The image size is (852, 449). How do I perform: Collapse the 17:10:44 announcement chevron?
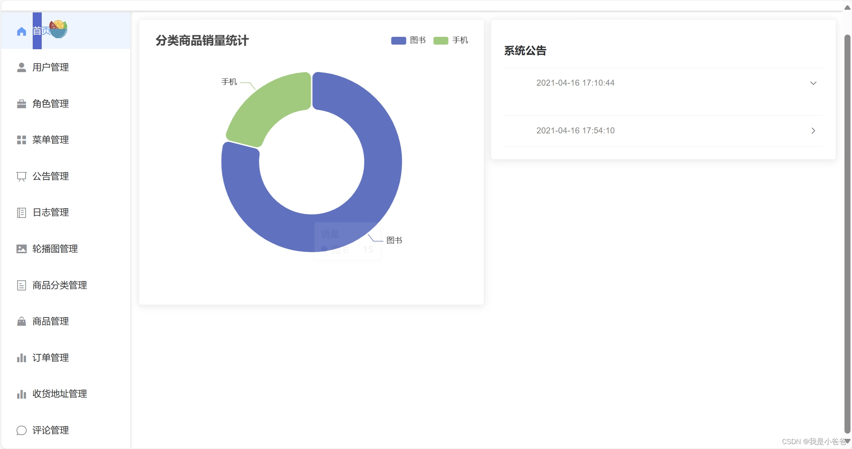(813, 83)
